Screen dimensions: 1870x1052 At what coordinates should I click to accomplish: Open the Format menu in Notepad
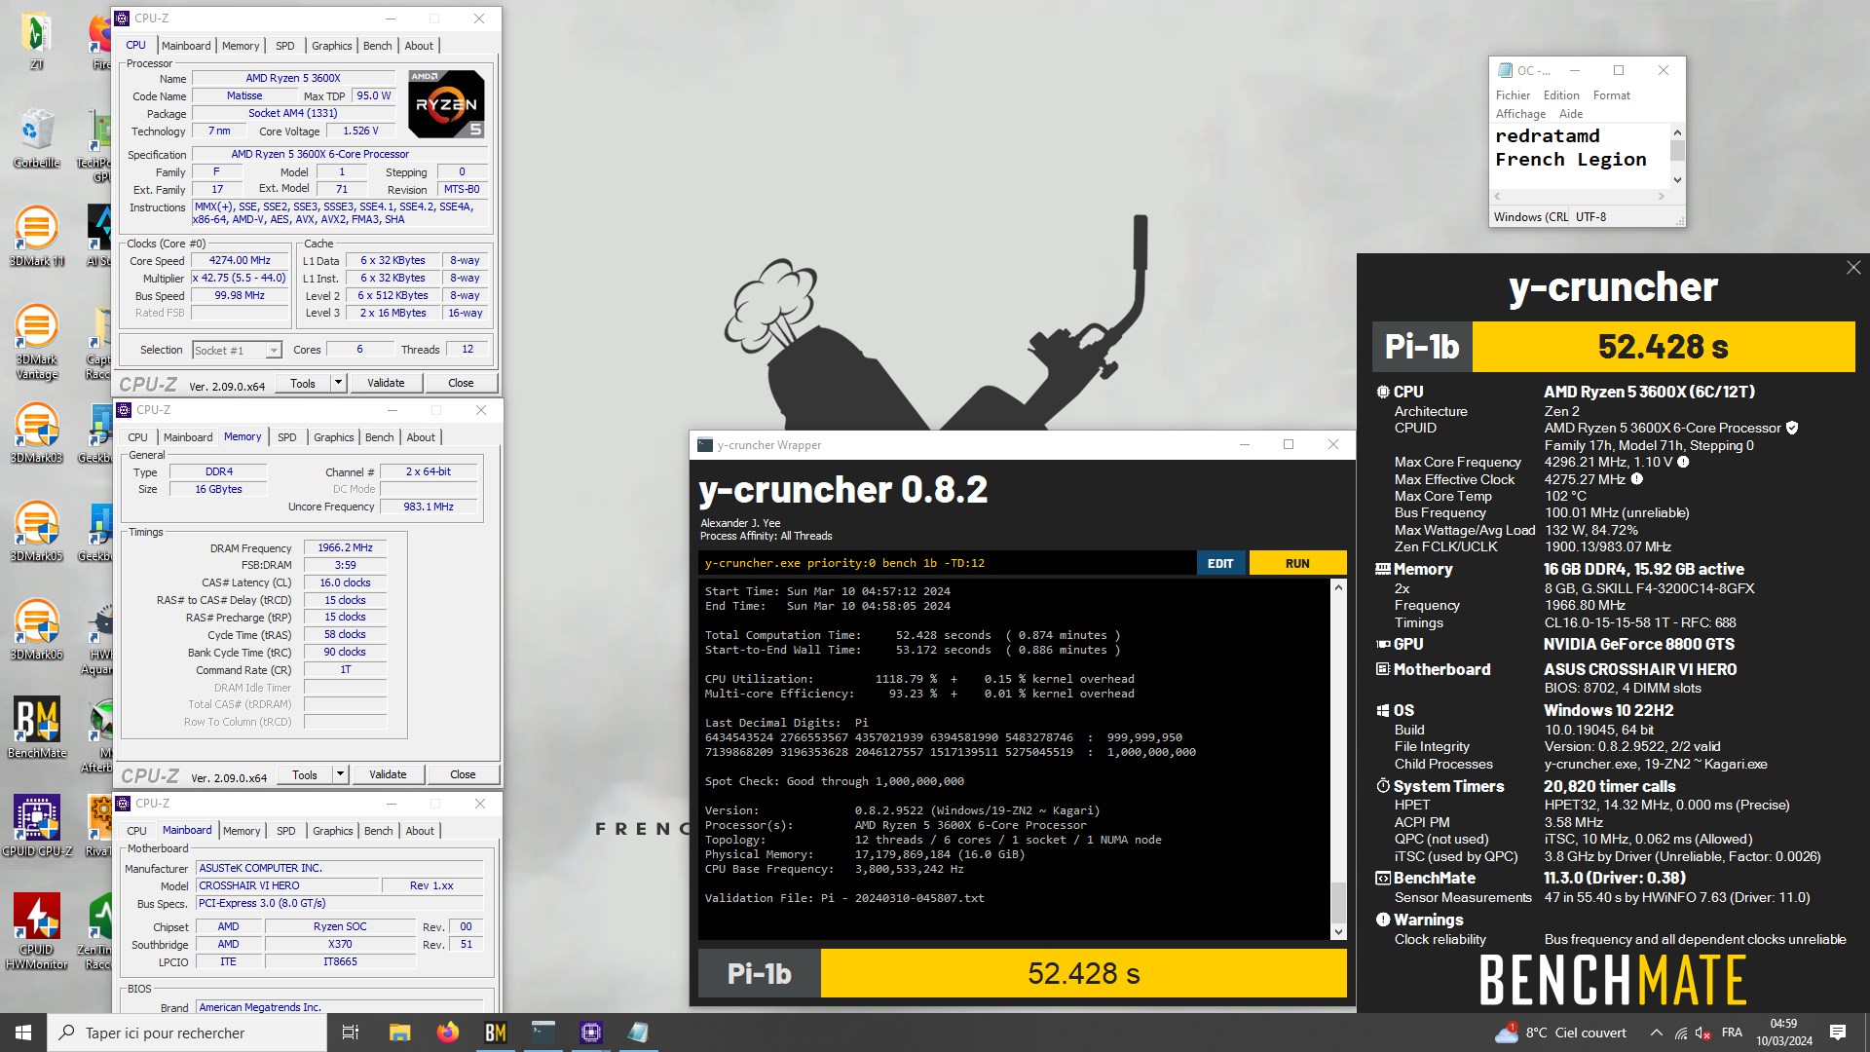point(1611,95)
